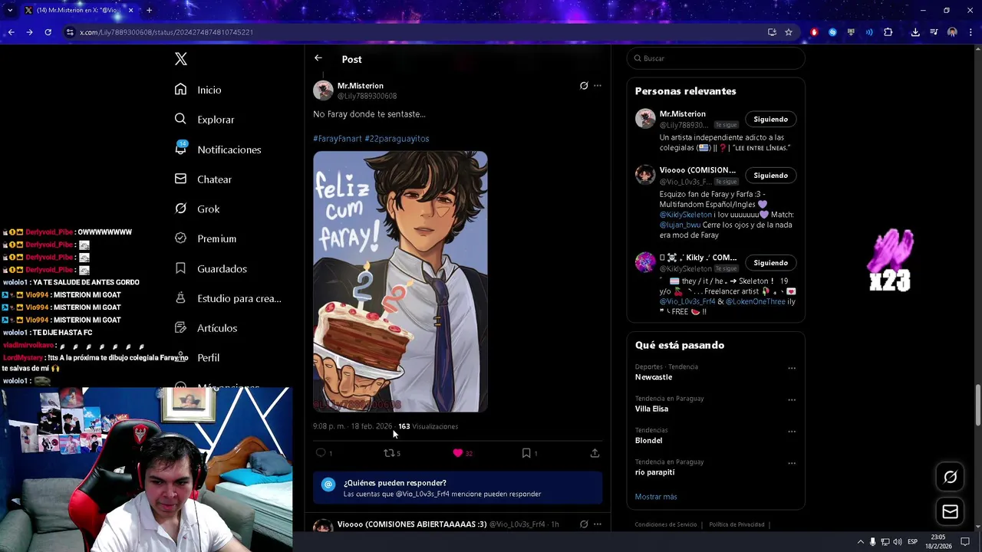982x552 pixels.
Task: Click the browser back arrow
Action: [x=11, y=32]
